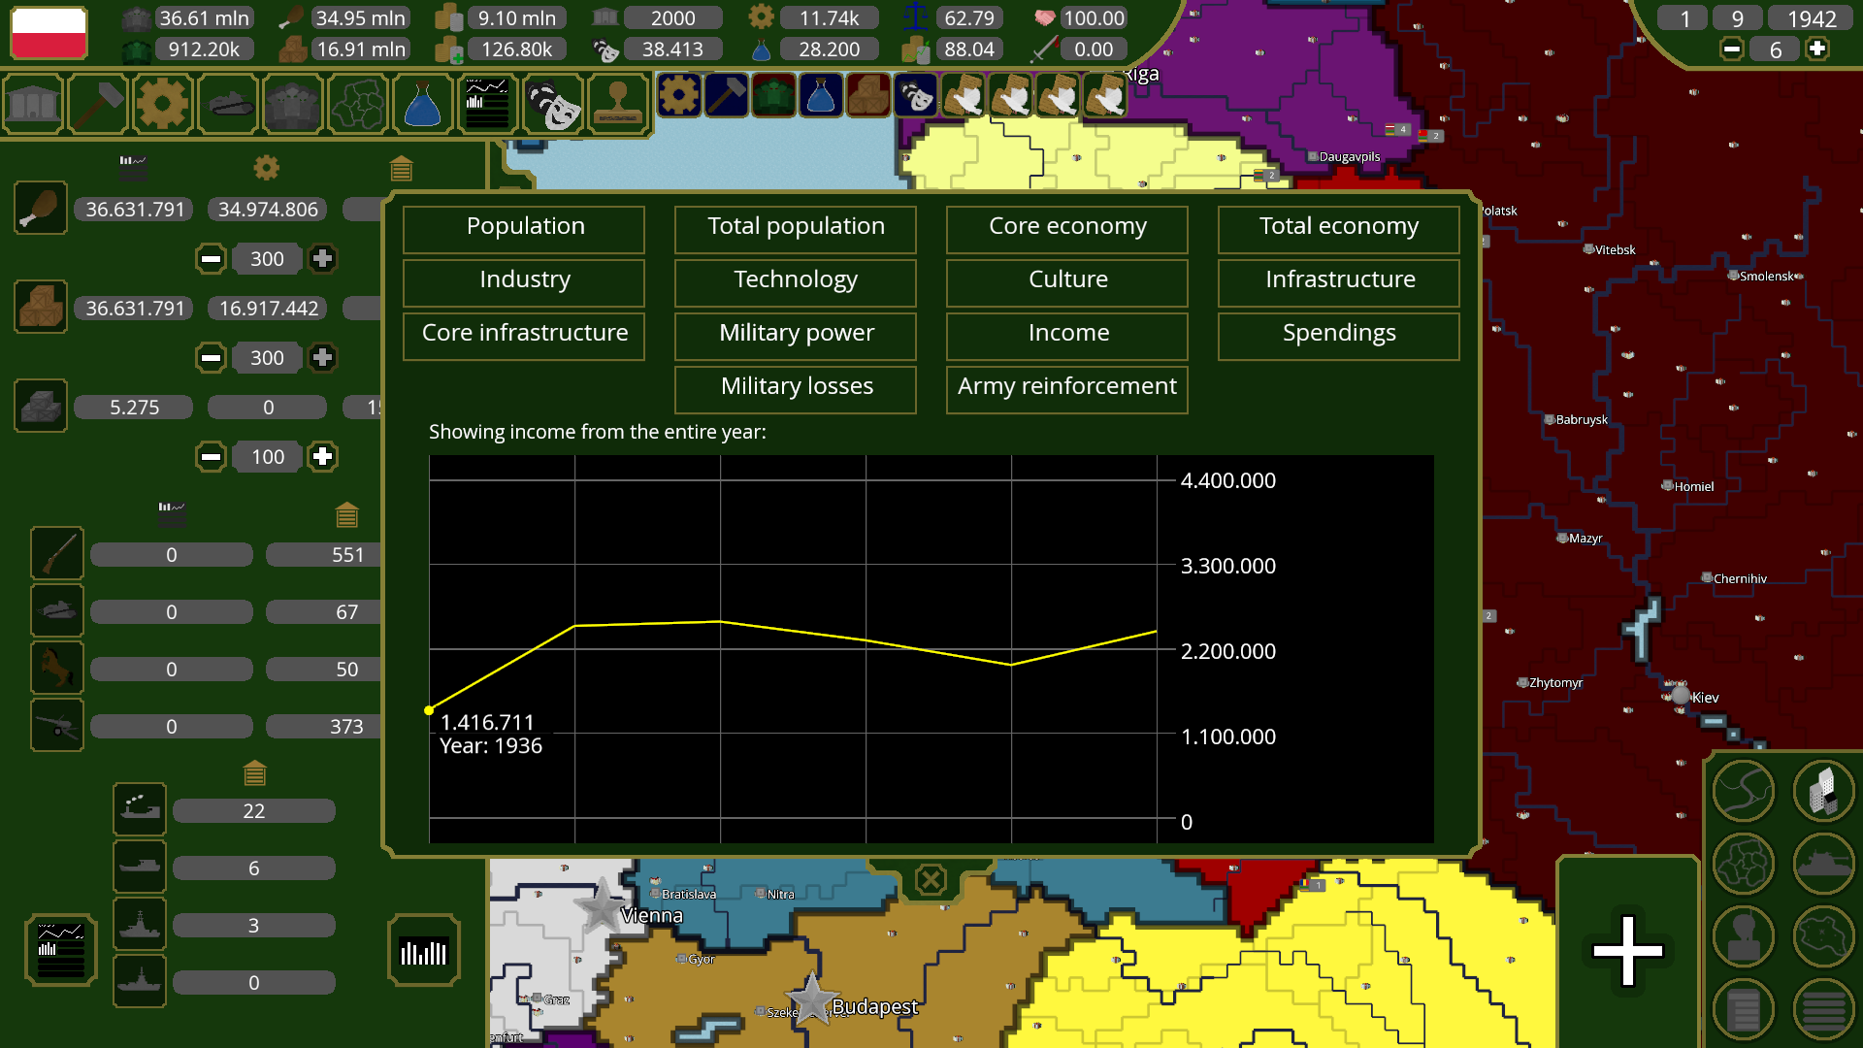The height and width of the screenshot is (1048, 1863).
Task: Select the Population statistics tab
Action: (524, 227)
